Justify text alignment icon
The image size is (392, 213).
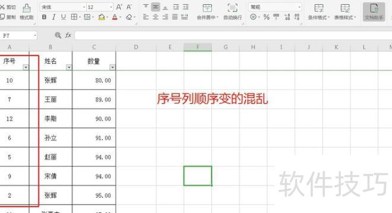pos(175,17)
